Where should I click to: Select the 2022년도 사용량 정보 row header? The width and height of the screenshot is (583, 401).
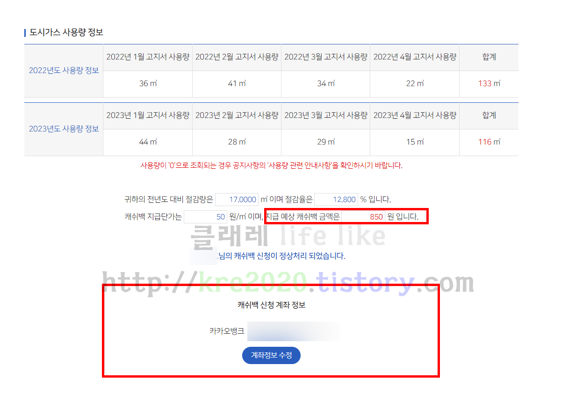coord(64,71)
